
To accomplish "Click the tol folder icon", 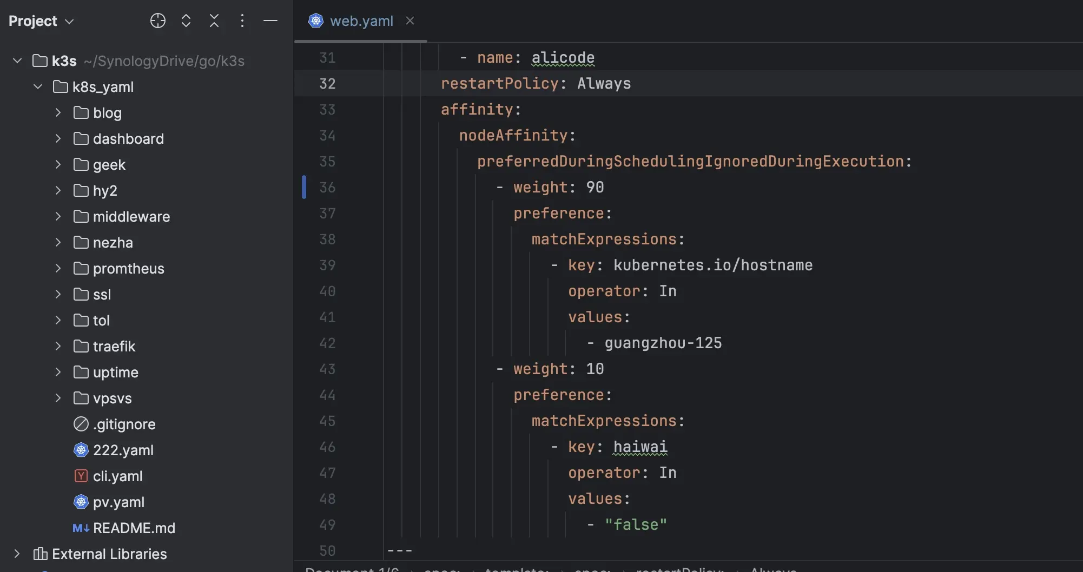I will click(x=81, y=320).
